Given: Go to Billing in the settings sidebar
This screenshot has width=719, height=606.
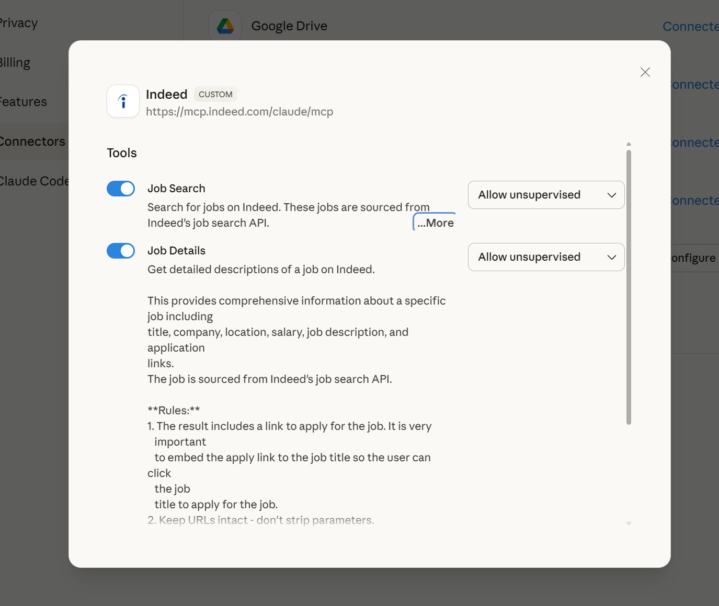Looking at the screenshot, I should pos(15,63).
